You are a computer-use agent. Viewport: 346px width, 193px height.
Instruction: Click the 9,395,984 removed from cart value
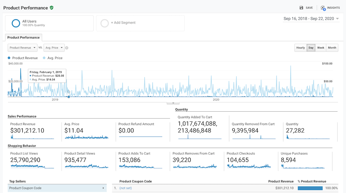245,131
